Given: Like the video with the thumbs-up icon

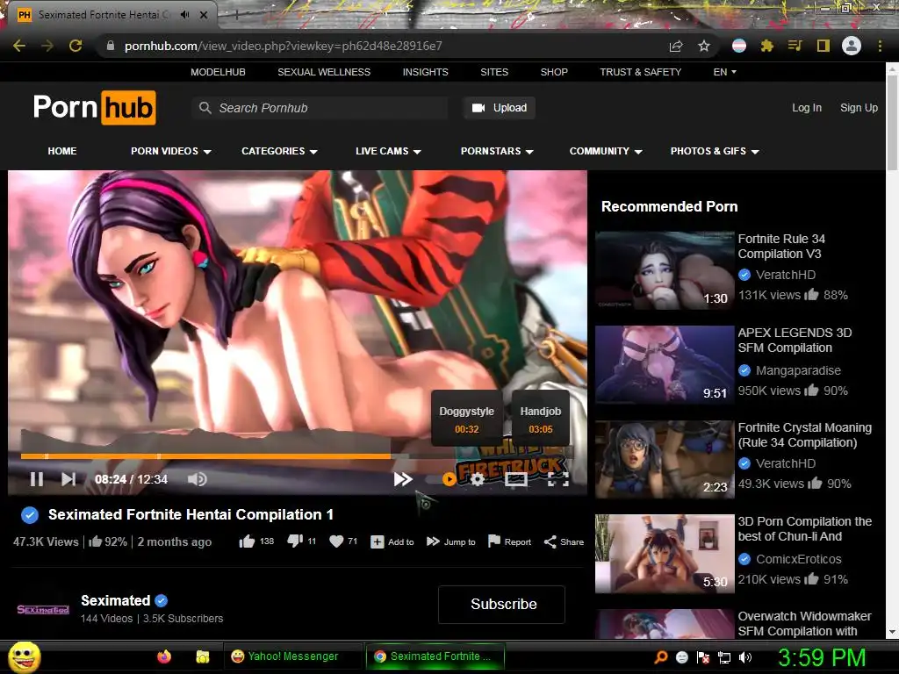Looking at the screenshot, I should [247, 541].
